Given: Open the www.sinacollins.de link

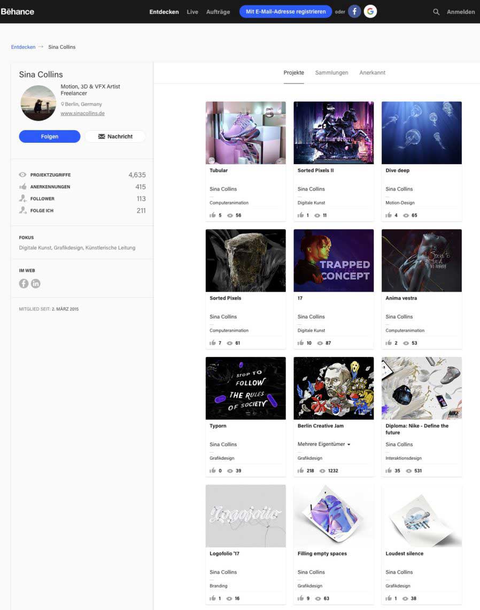Looking at the screenshot, I should coord(82,113).
